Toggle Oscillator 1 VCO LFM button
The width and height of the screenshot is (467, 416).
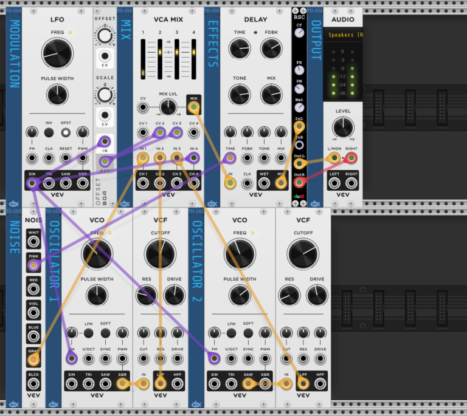coord(88,333)
